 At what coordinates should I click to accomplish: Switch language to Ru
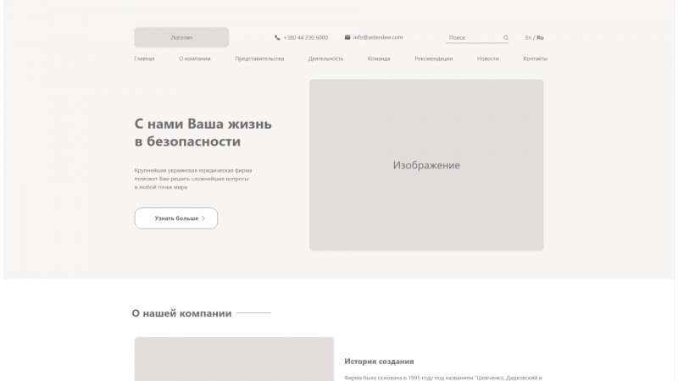(540, 37)
